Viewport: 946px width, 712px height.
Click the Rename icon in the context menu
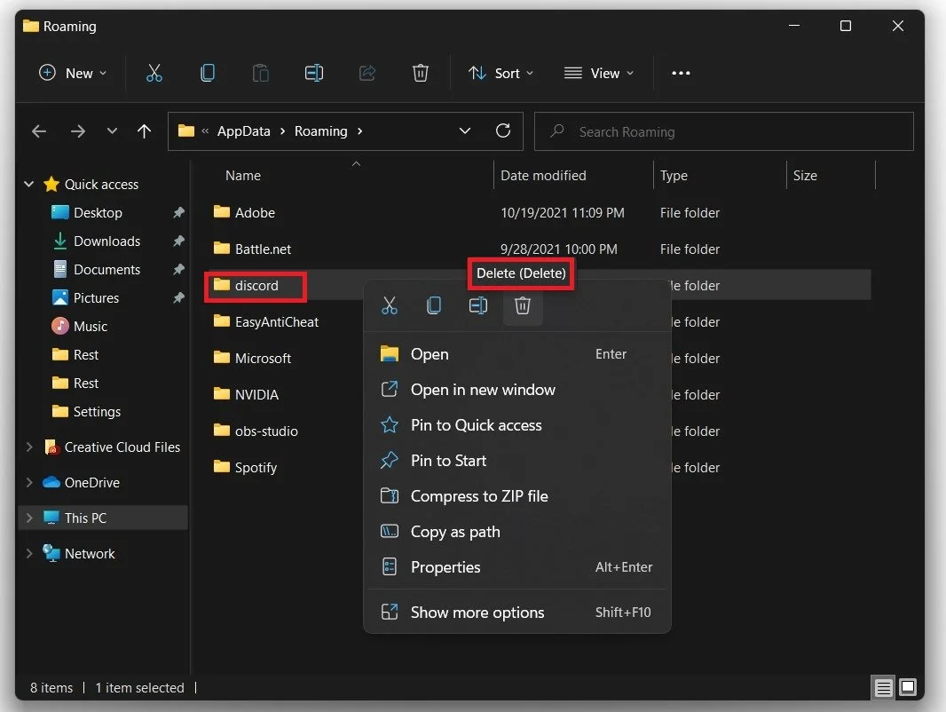pyautogui.click(x=477, y=305)
